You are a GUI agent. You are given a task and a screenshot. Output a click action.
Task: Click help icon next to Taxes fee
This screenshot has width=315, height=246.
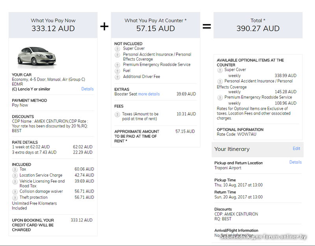[117, 114]
